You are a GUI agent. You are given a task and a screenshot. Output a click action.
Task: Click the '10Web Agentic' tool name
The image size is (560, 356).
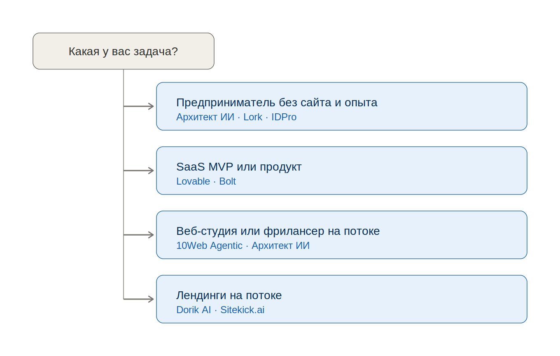209,246
